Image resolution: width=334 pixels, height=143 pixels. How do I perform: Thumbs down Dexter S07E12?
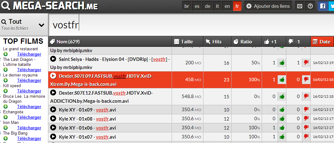pos(306,96)
